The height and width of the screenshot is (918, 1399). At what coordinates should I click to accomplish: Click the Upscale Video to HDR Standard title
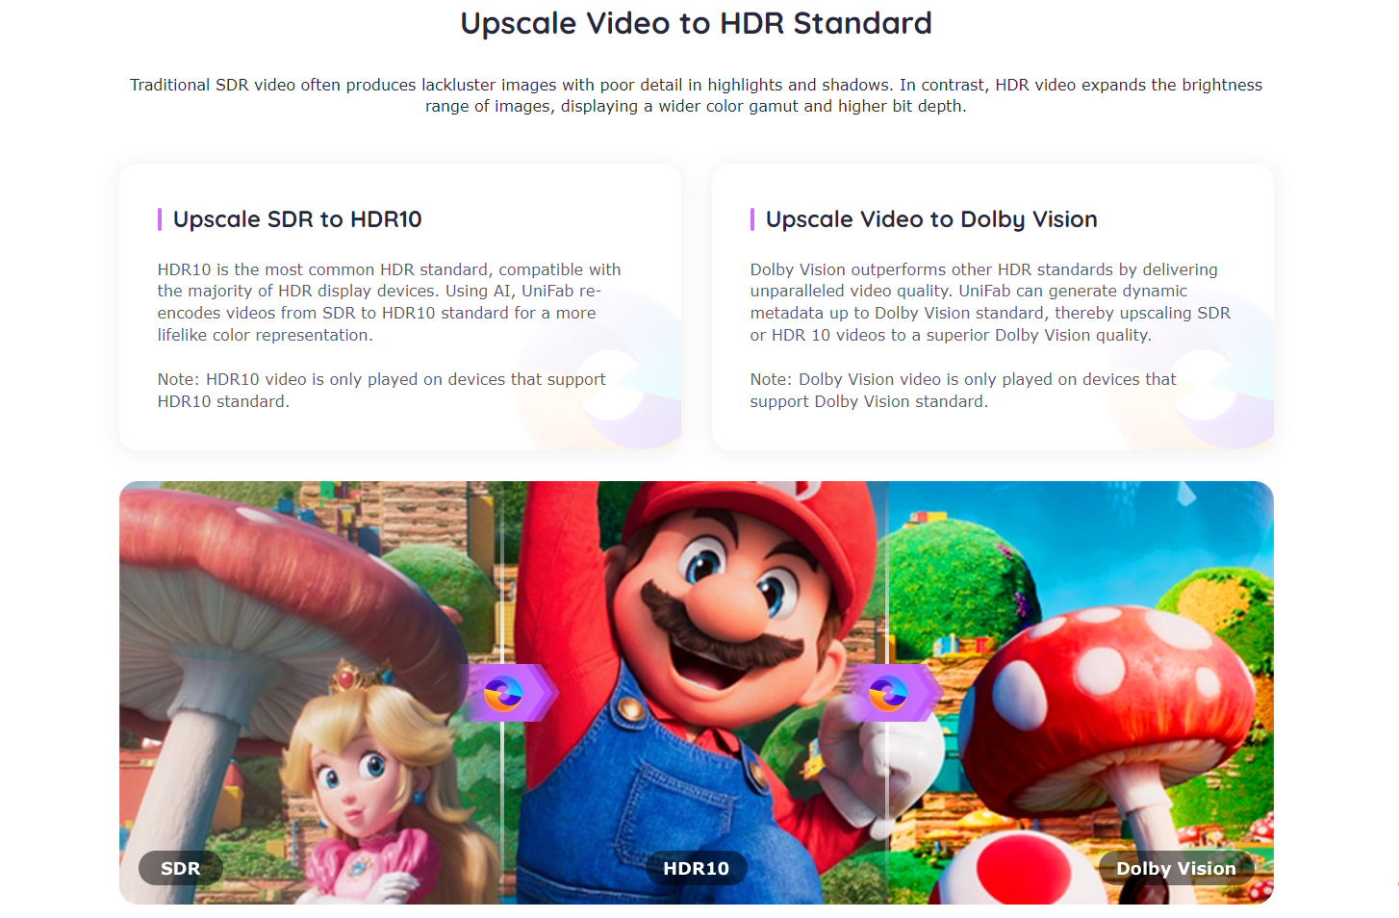(x=696, y=23)
